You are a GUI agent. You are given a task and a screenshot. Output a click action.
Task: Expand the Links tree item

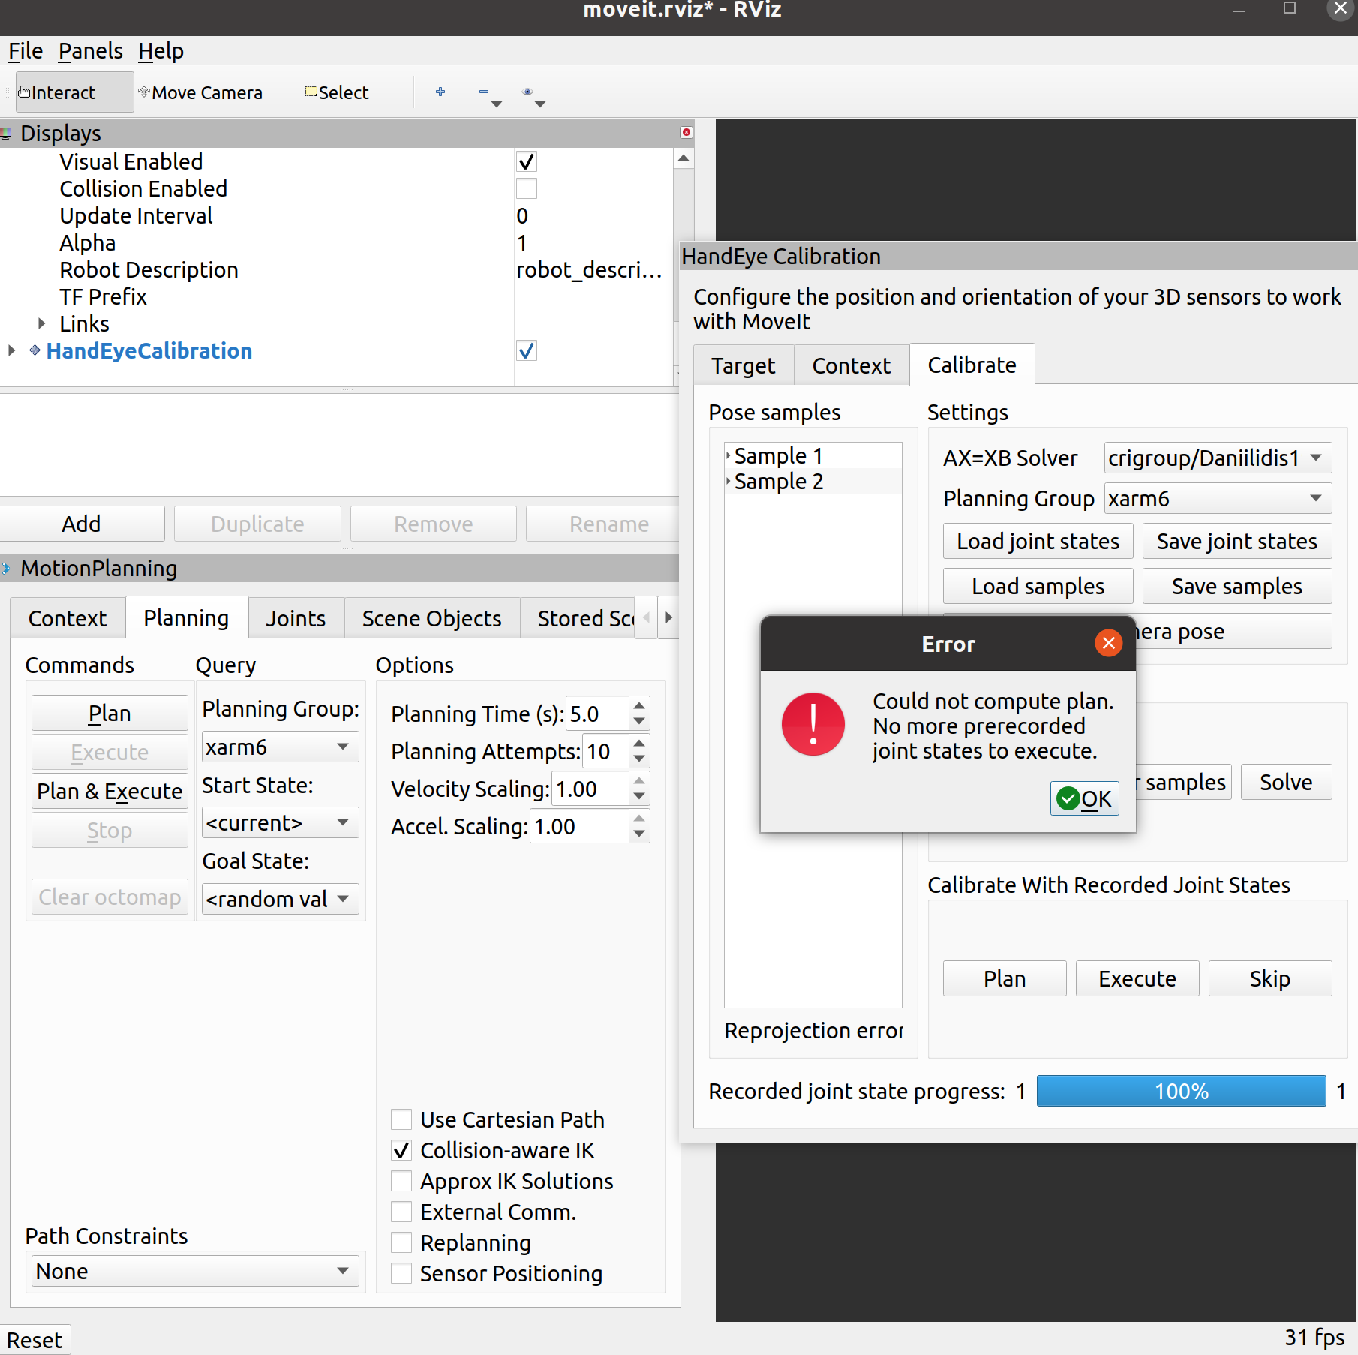pyautogui.click(x=42, y=323)
